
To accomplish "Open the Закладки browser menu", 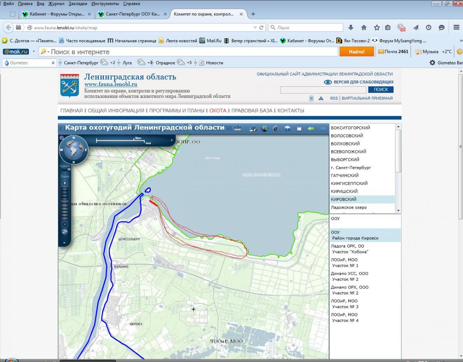I will pos(78,3).
